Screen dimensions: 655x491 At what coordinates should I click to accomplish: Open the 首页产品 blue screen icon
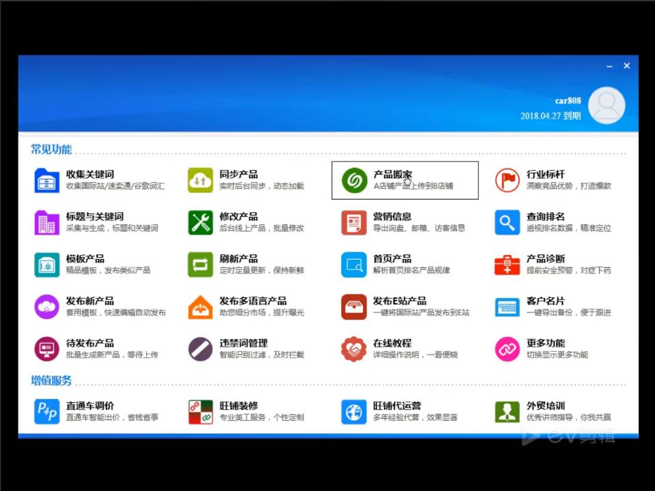click(x=354, y=265)
